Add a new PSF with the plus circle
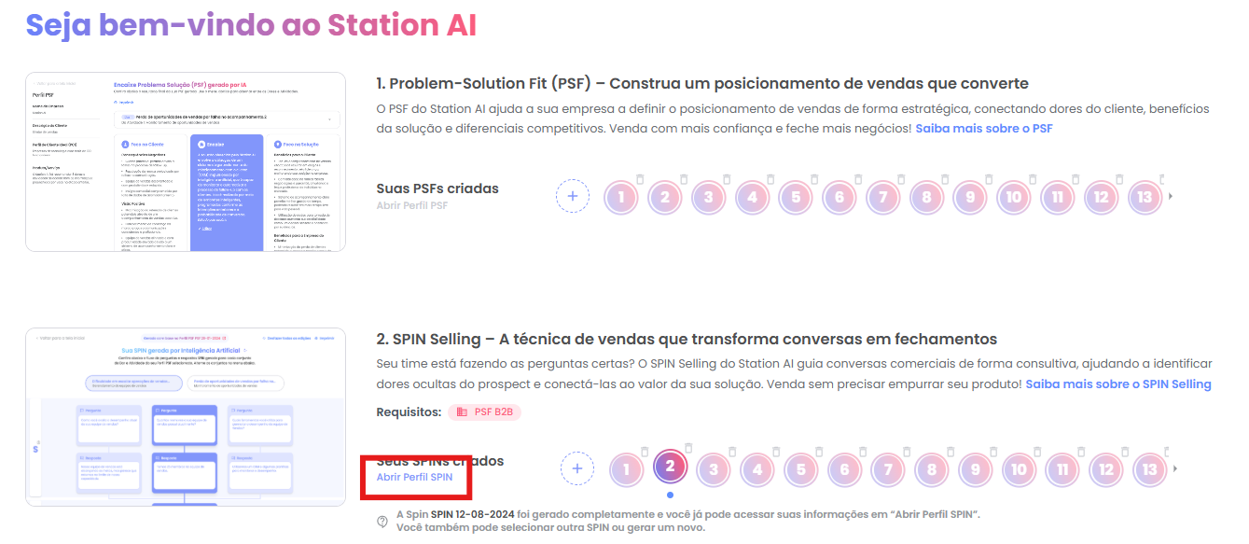The image size is (1249, 544). pyautogui.click(x=573, y=197)
